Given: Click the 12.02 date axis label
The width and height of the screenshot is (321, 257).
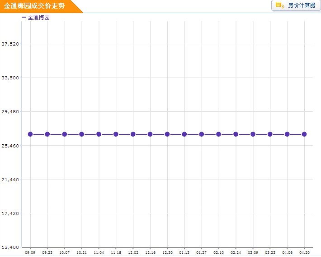Looking at the screenshot, I should tap(133, 252).
